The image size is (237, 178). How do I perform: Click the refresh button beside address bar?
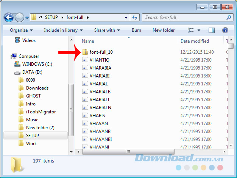[x=135, y=17]
